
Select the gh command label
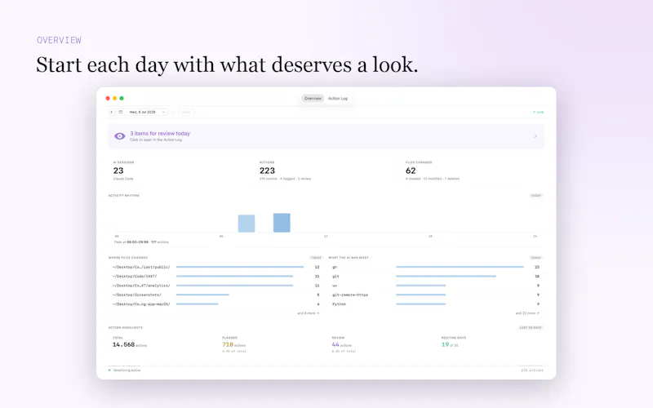[335, 268]
